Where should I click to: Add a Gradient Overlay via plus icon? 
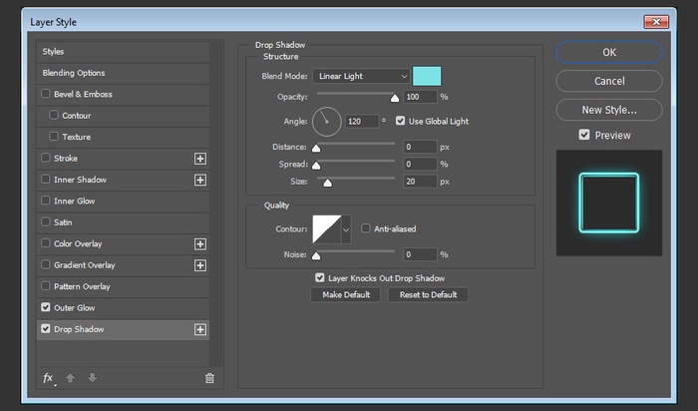[x=199, y=265]
